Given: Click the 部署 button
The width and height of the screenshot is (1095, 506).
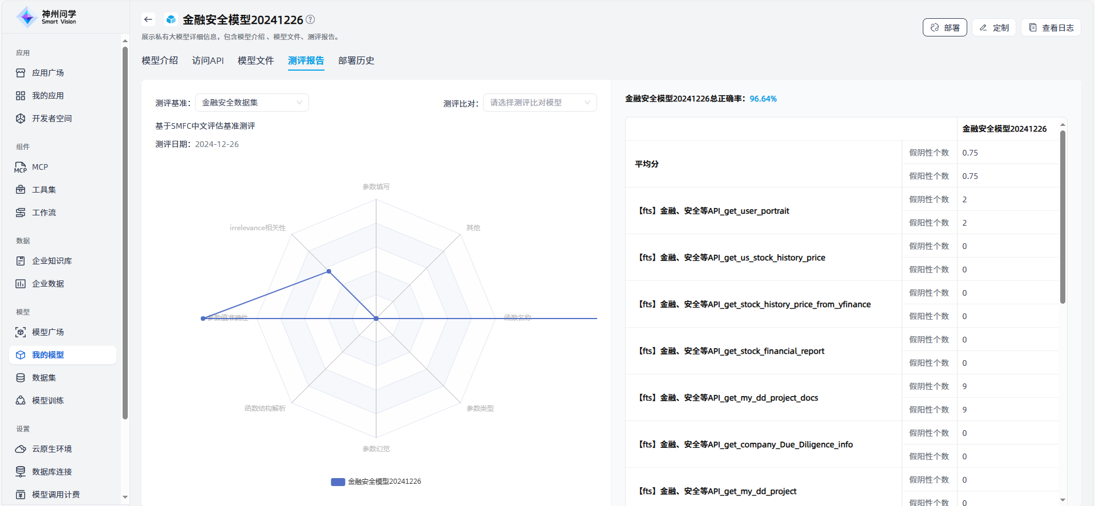Looking at the screenshot, I should pos(944,27).
